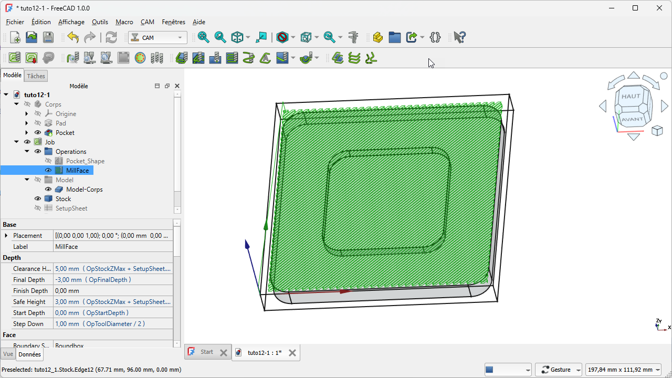Open the macros curly braces icon
672x378 pixels.
(435, 37)
